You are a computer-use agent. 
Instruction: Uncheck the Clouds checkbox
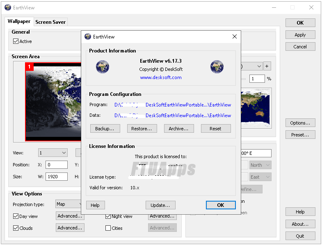tap(16, 228)
